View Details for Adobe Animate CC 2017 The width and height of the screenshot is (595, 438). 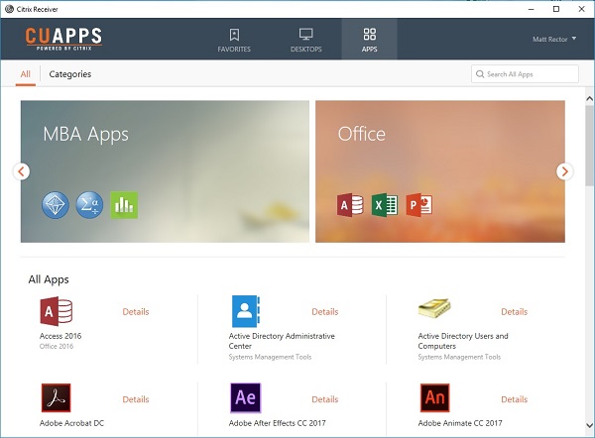514,399
